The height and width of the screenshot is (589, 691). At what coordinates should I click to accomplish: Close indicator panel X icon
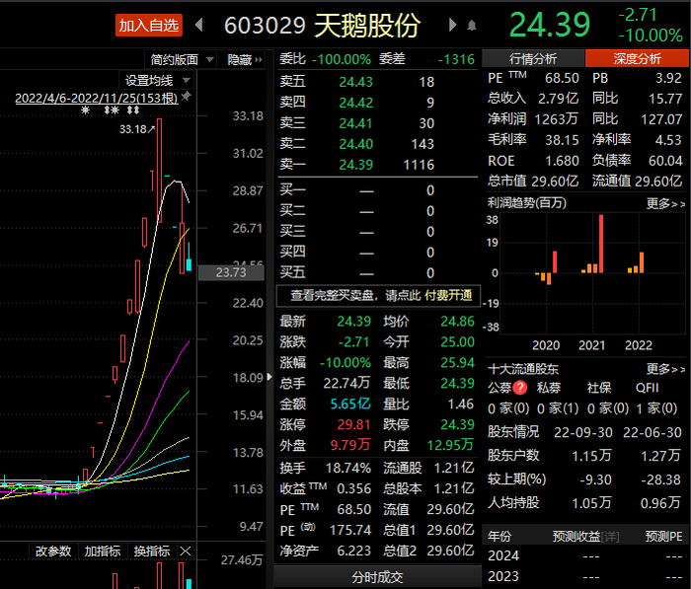[x=186, y=552]
